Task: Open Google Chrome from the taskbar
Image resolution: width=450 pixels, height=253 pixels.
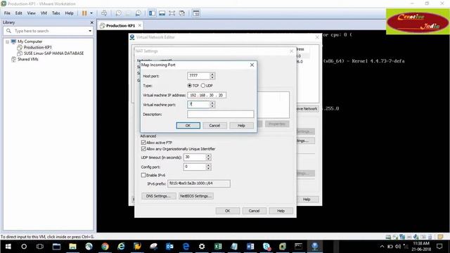Action: [x=105, y=247]
